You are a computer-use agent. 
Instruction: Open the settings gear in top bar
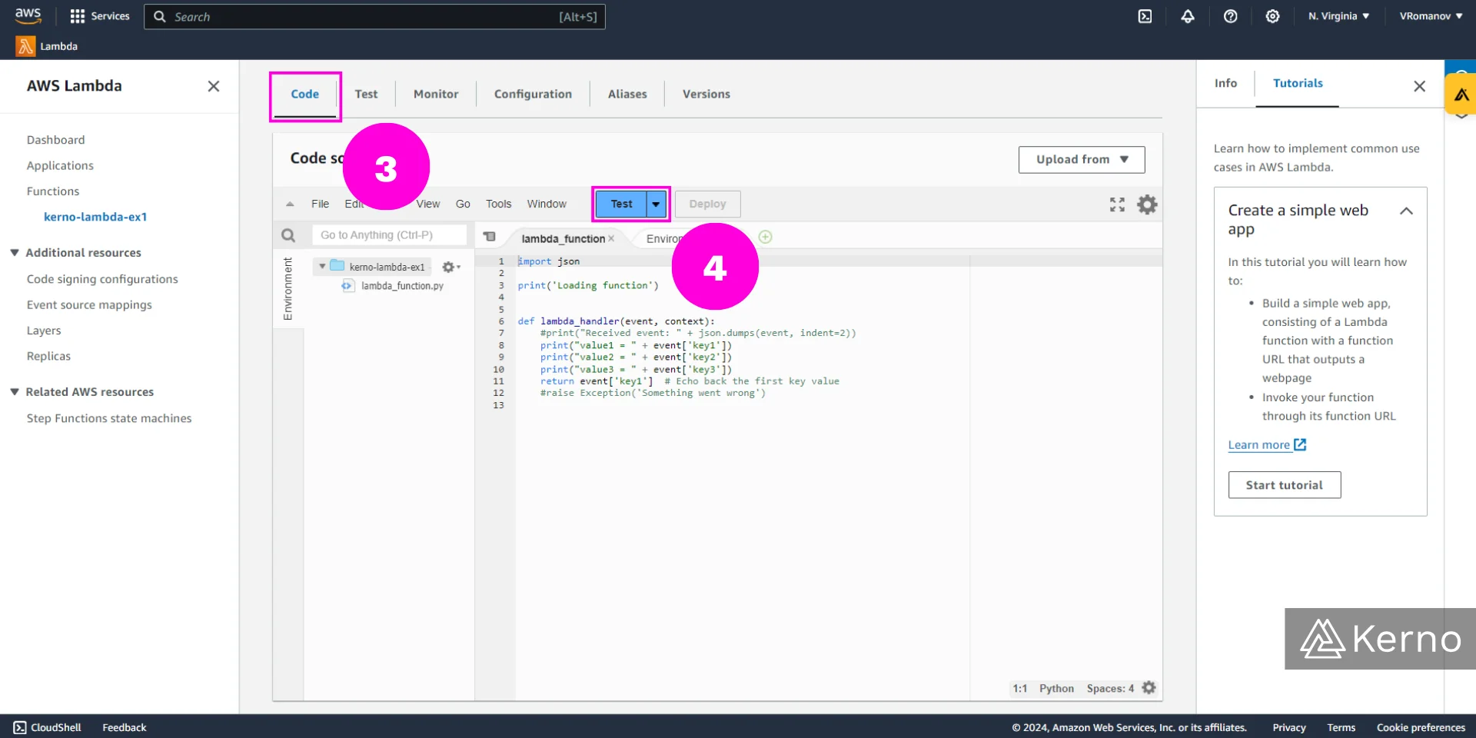[1272, 16]
